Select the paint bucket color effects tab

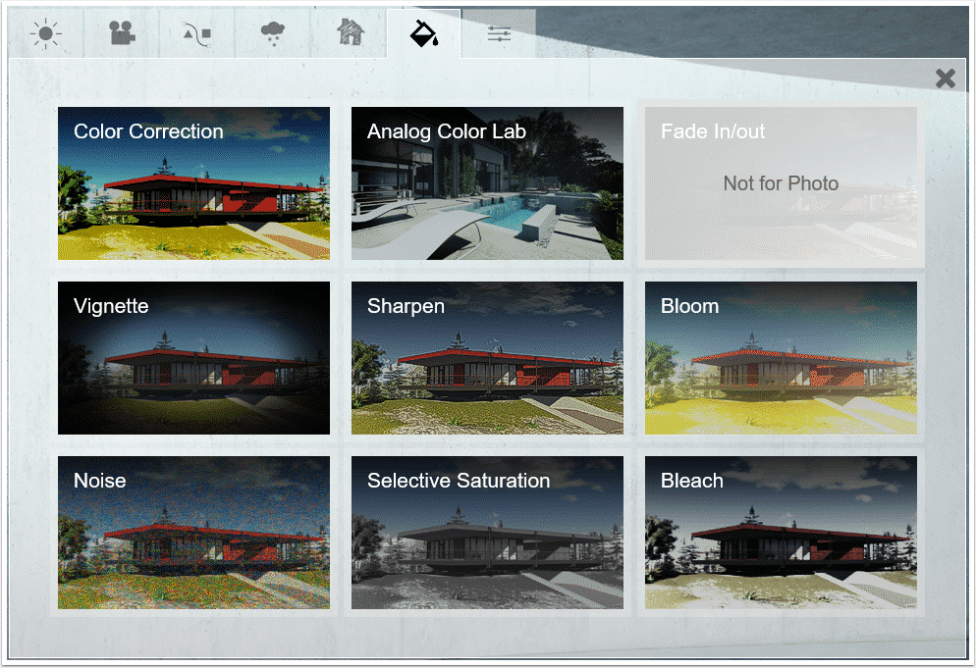(x=424, y=33)
